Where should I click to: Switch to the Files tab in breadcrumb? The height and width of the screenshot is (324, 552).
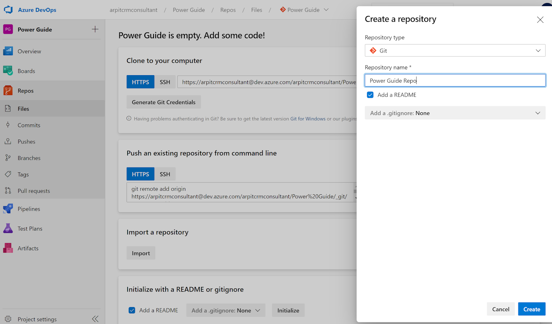pyautogui.click(x=256, y=10)
